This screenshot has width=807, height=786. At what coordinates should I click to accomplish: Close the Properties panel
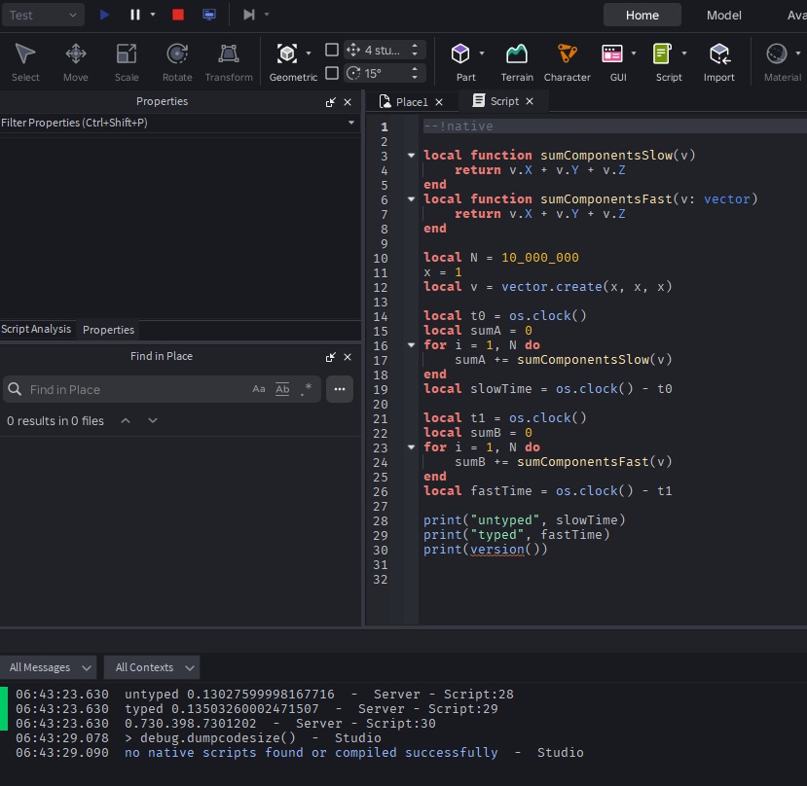tap(348, 102)
